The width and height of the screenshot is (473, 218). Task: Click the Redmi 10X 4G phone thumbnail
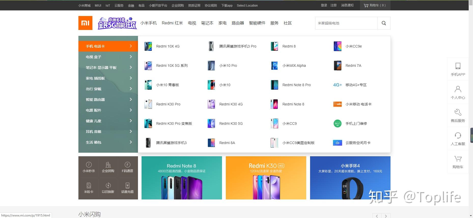pos(148,46)
